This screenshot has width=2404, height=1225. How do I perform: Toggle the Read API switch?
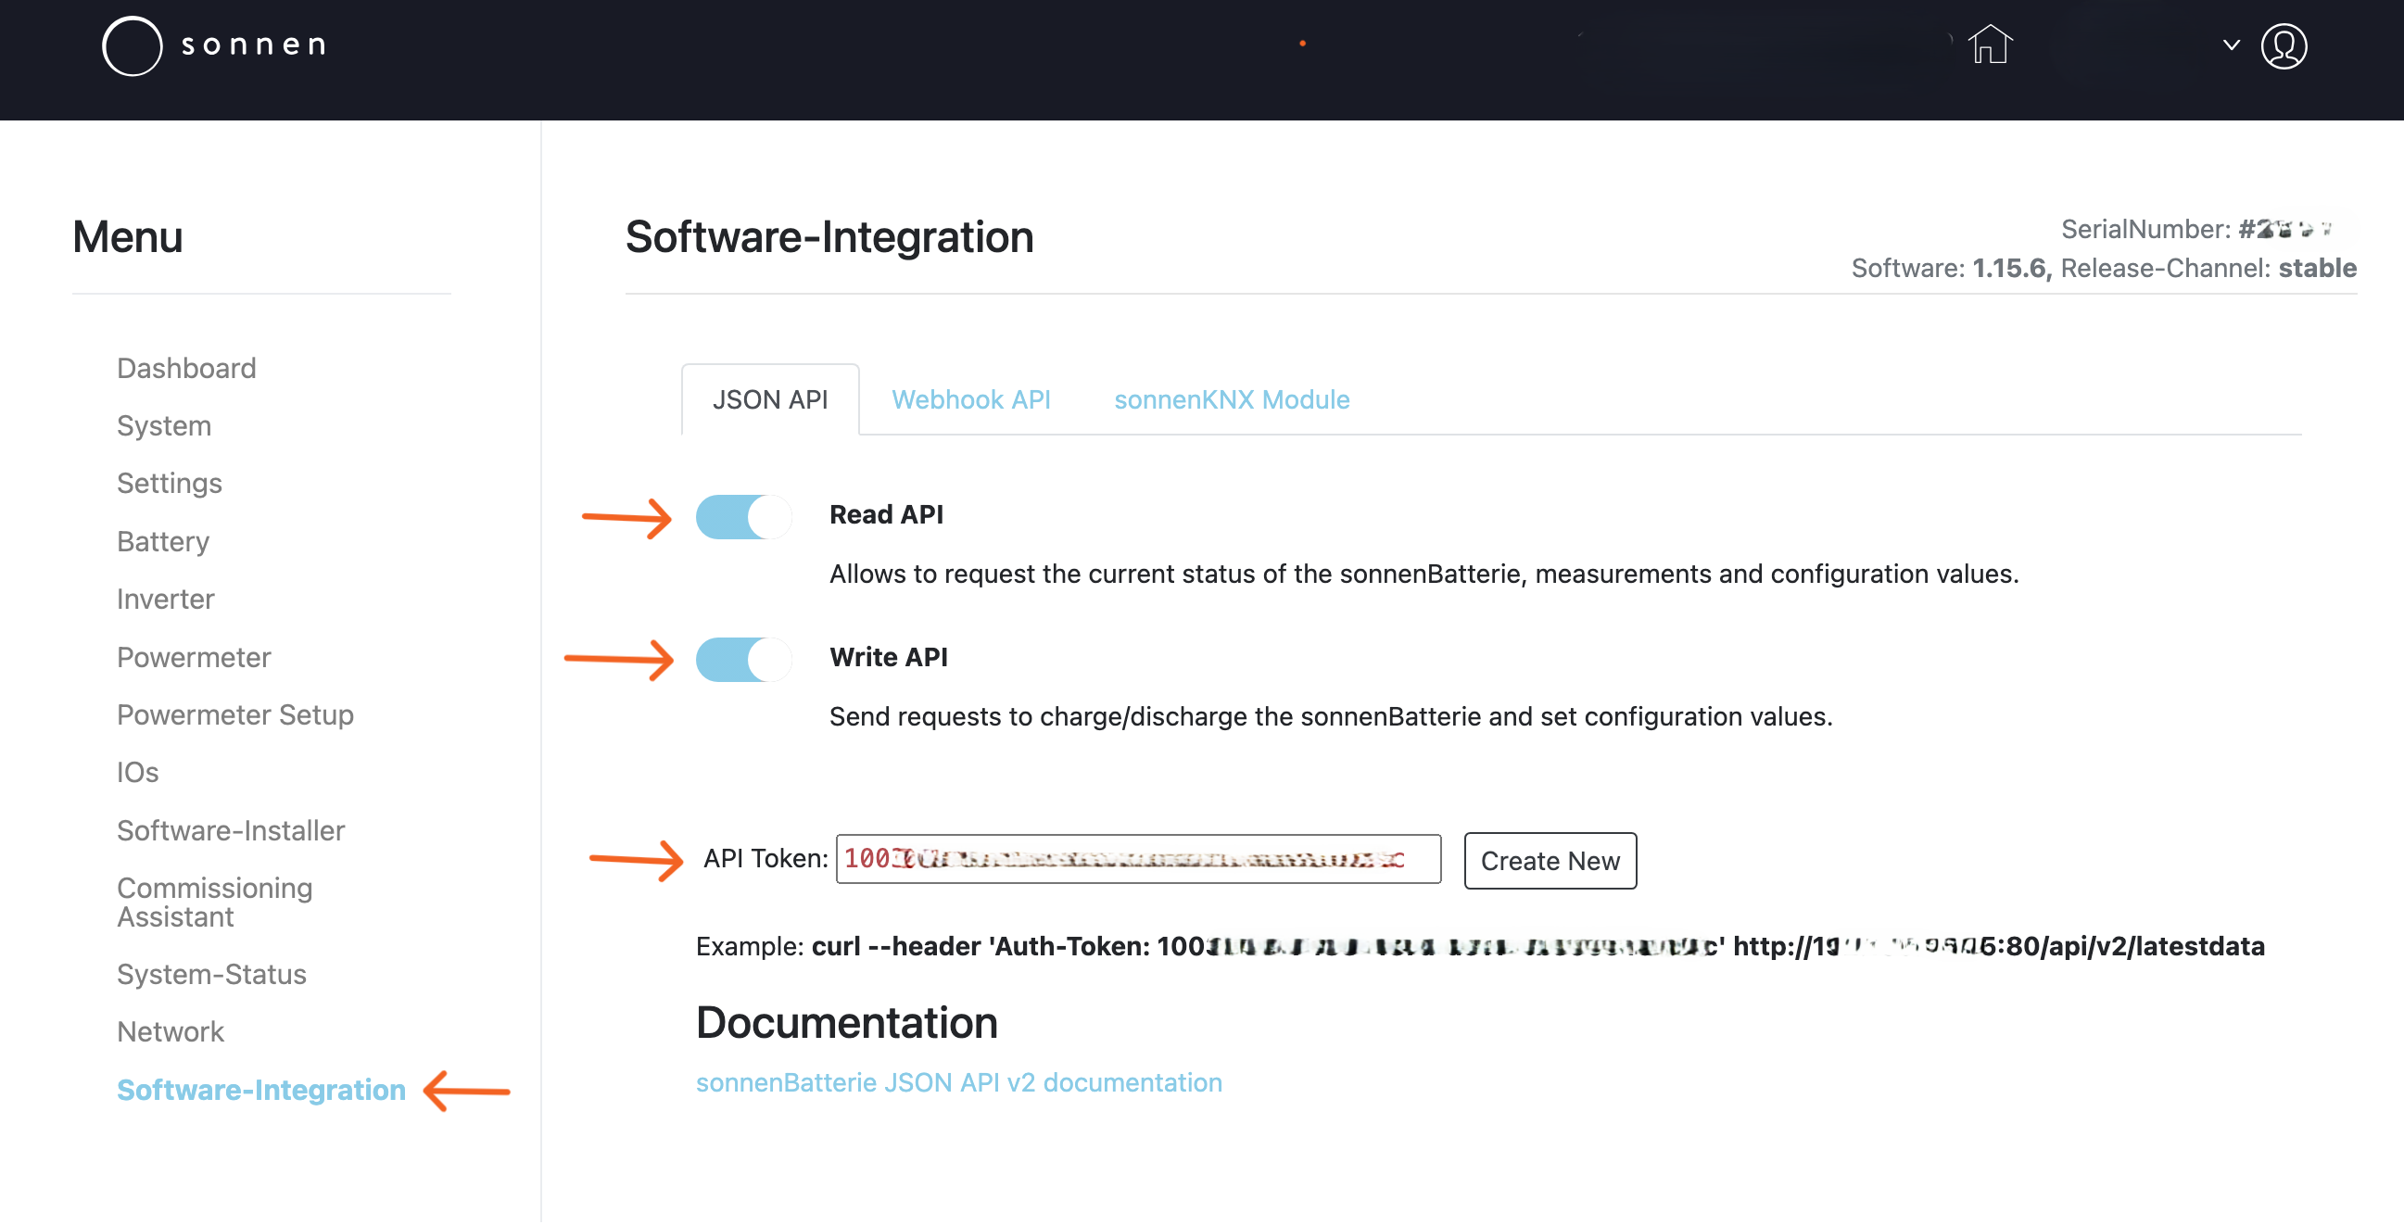click(743, 517)
